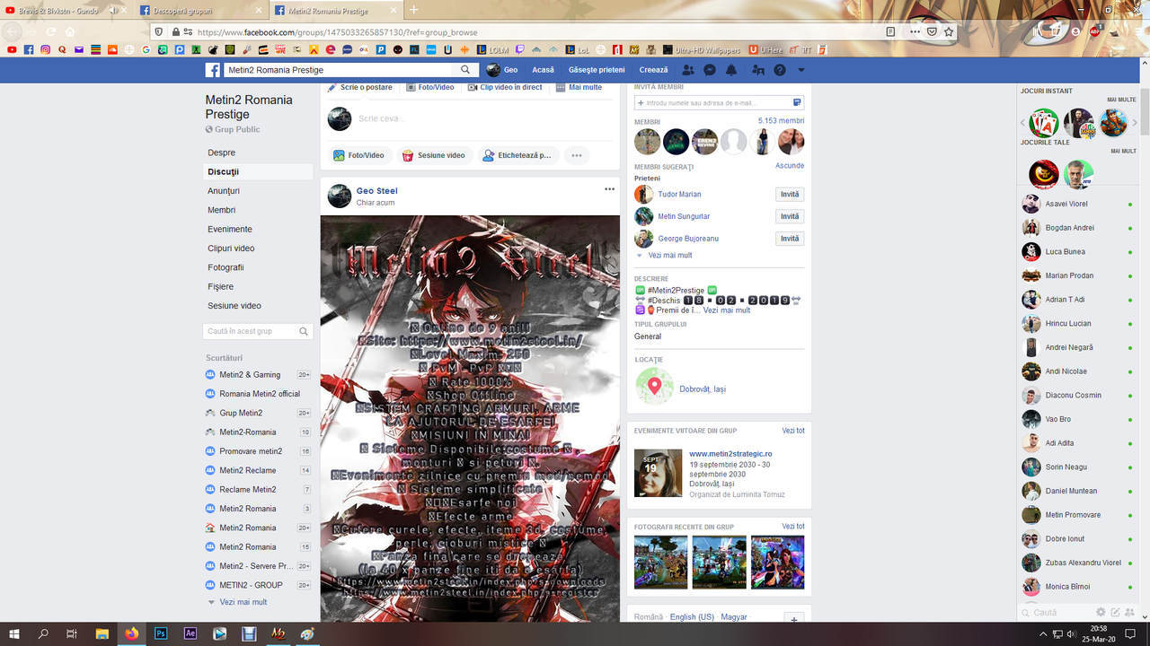The image size is (1150, 646).
Task: Switch to 'Descoperă grupuri' browser tab
Action: coord(201,10)
